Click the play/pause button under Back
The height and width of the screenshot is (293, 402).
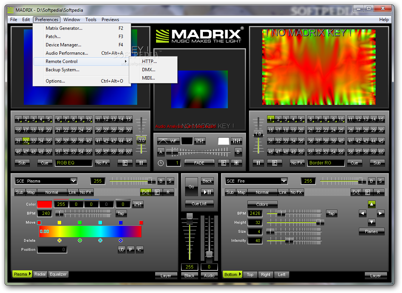pyautogui.click(x=207, y=192)
